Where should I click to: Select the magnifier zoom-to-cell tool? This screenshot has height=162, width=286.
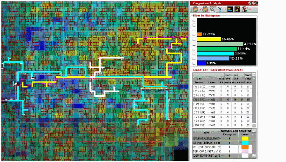(x=212, y=9)
